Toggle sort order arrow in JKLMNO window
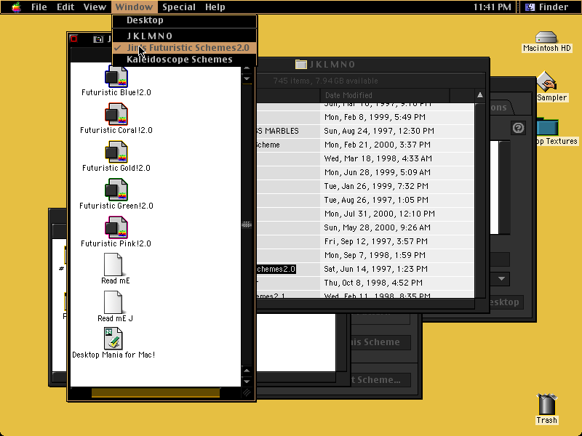582x436 pixels. tap(480, 95)
